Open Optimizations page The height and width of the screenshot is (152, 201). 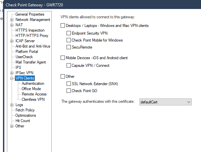pos(25,115)
